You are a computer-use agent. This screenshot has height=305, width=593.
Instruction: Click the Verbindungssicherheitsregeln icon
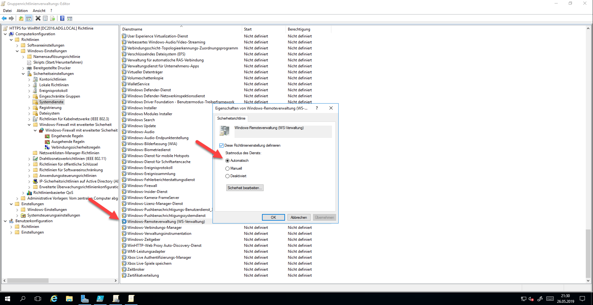(x=47, y=147)
